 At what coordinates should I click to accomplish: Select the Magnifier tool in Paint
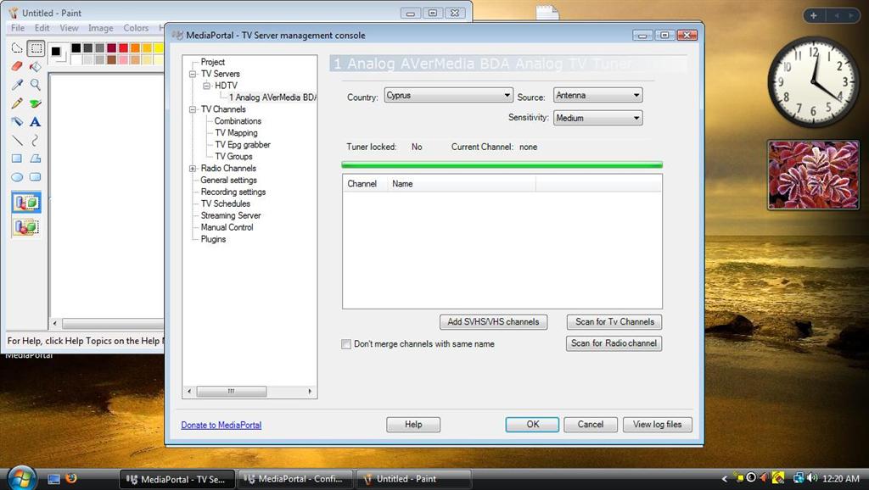click(36, 85)
